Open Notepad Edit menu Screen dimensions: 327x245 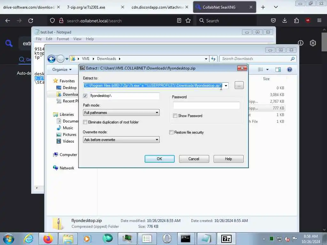point(49,39)
